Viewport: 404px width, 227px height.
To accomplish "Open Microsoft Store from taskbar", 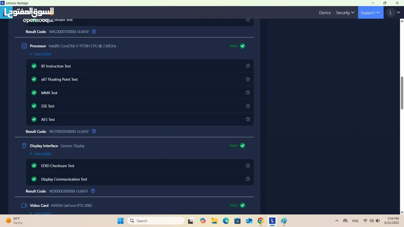I will [x=237, y=221].
